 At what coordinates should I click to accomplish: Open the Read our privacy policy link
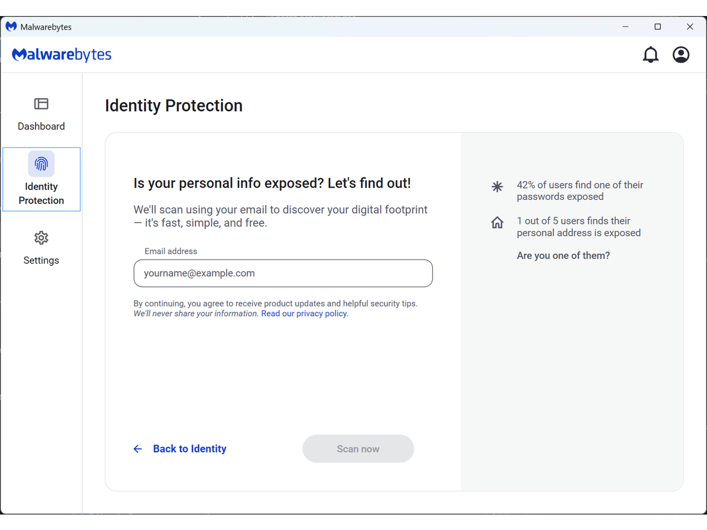pos(304,314)
